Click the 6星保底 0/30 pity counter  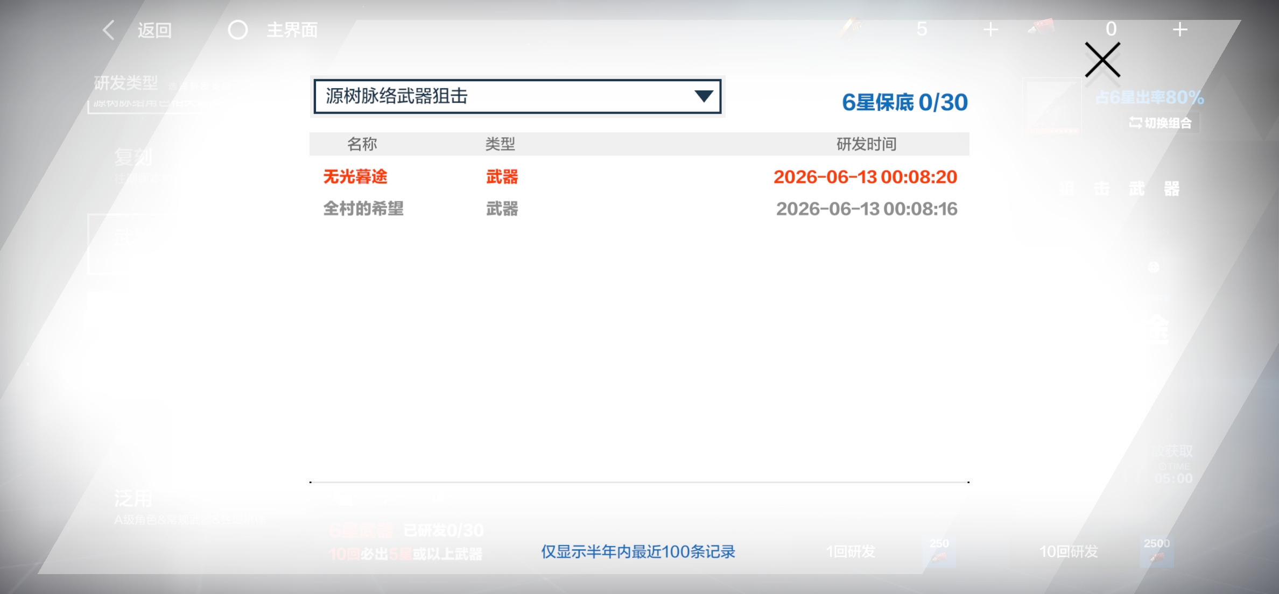pos(905,102)
